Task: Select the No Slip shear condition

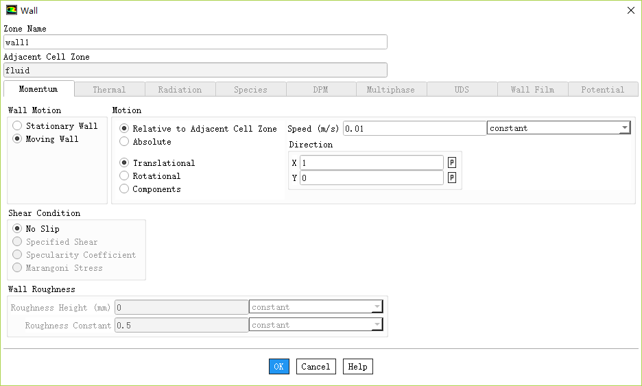Action: (18, 229)
